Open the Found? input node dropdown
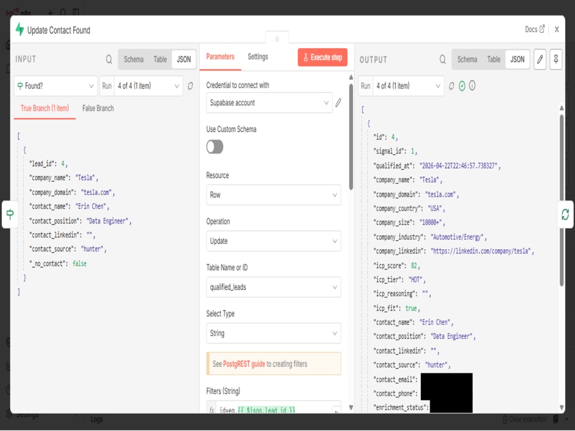 pyautogui.click(x=56, y=86)
